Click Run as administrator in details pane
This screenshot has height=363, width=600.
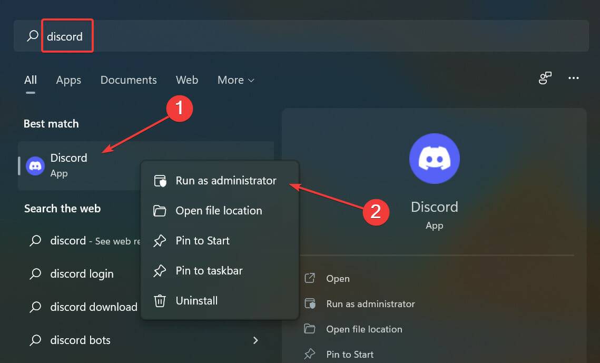(370, 303)
